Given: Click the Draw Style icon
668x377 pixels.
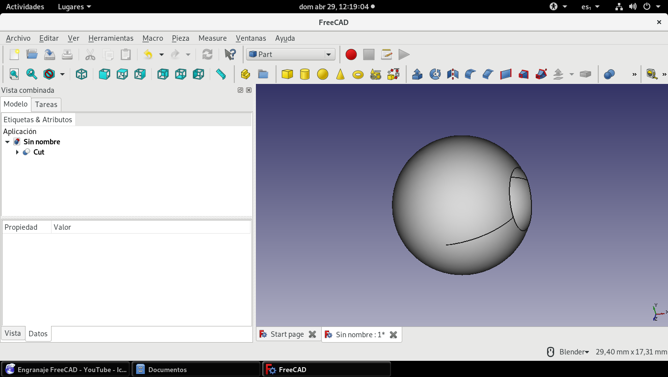Looking at the screenshot, I should click(49, 74).
